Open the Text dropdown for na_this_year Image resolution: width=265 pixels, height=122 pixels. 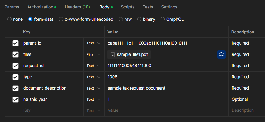click(x=93, y=100)
